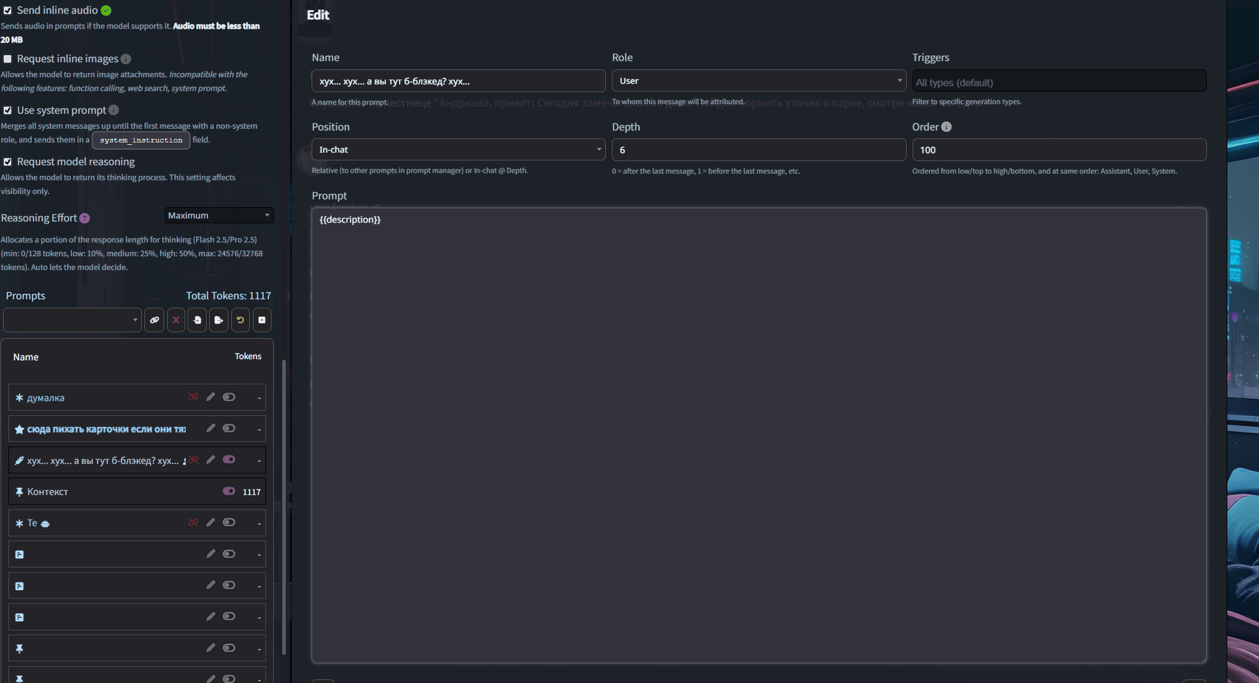
Task: Uncheck Request model reasoning checkbox
Action: click(x=8, y=162)
